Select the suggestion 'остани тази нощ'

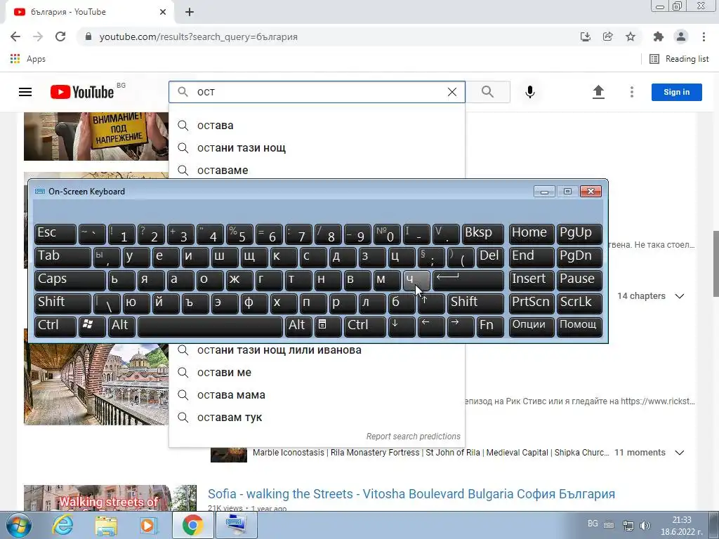point(317,147)
